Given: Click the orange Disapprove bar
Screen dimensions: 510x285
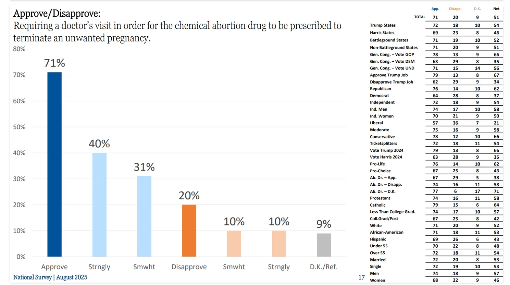Looking at the screenshot, I should point(189,231).
